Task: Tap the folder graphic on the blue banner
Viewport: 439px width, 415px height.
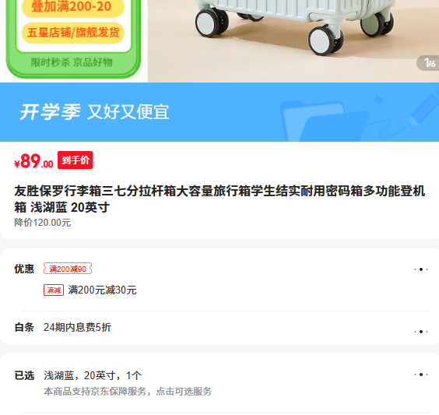Action: click(326, 121)
